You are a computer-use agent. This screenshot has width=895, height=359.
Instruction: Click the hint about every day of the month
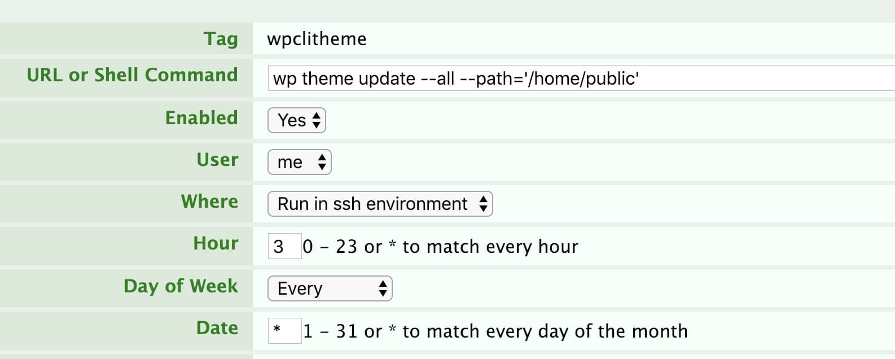495,331
